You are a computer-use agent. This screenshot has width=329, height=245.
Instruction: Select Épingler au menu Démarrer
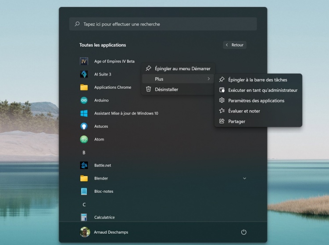point(178,68)
